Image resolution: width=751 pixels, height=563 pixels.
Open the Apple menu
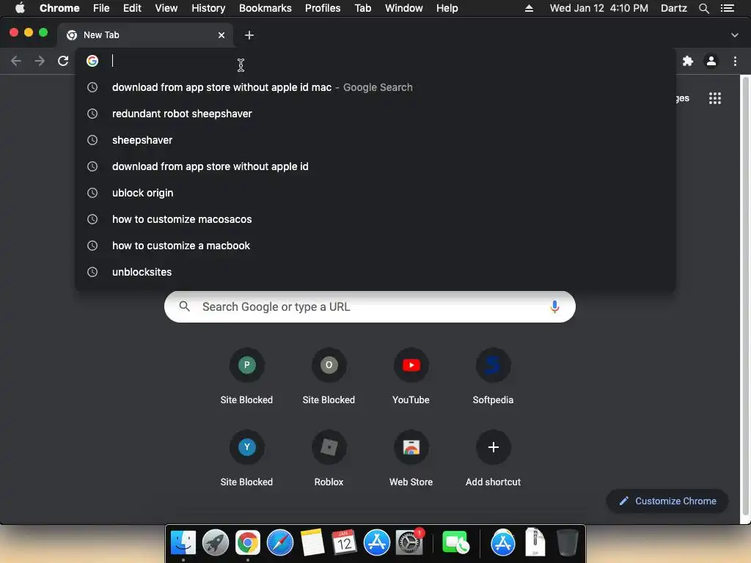click(20, 8)
